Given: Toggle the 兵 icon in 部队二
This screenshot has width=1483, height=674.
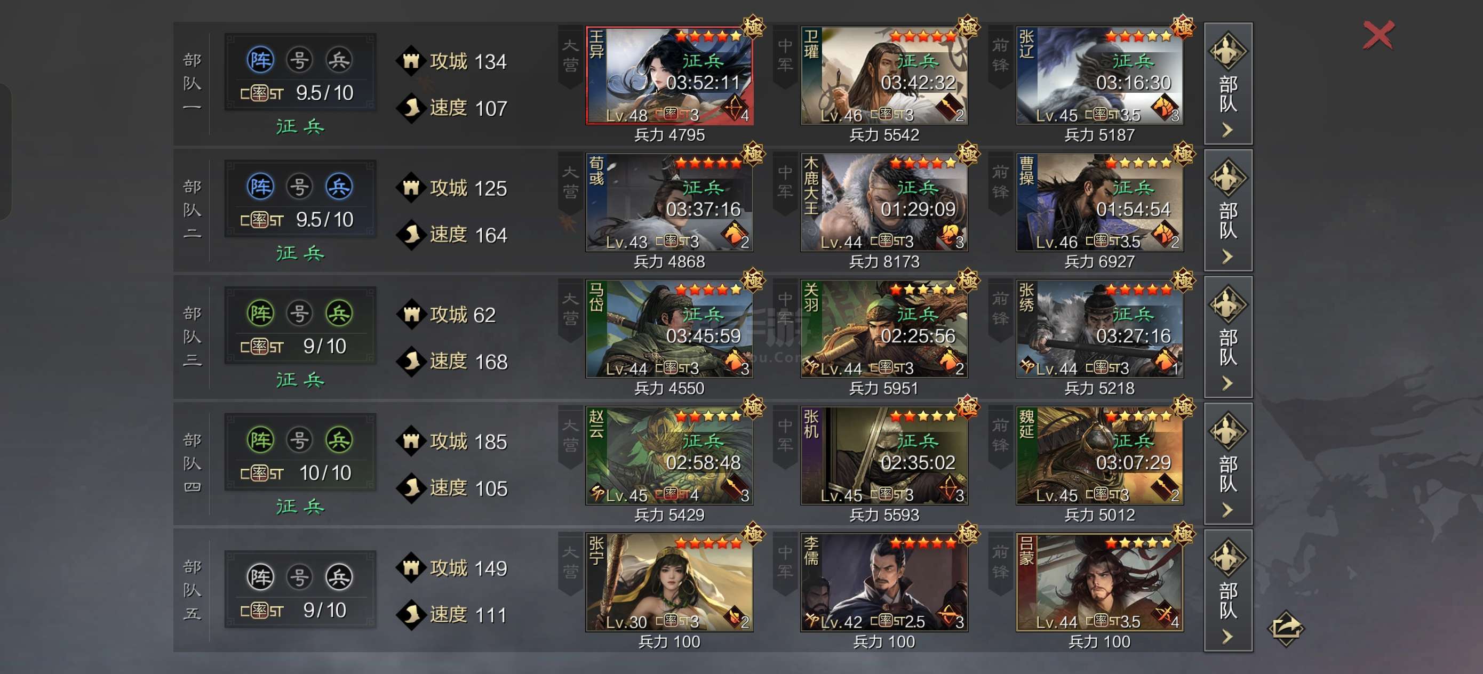Looking at the screenshot, I should (339, 187).
